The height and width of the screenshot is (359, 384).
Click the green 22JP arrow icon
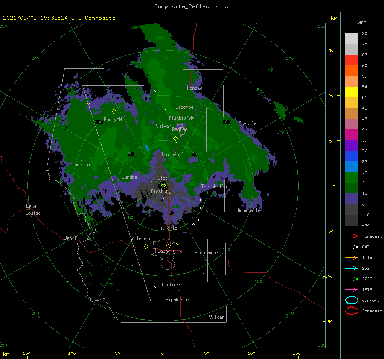tap(352, 279)
